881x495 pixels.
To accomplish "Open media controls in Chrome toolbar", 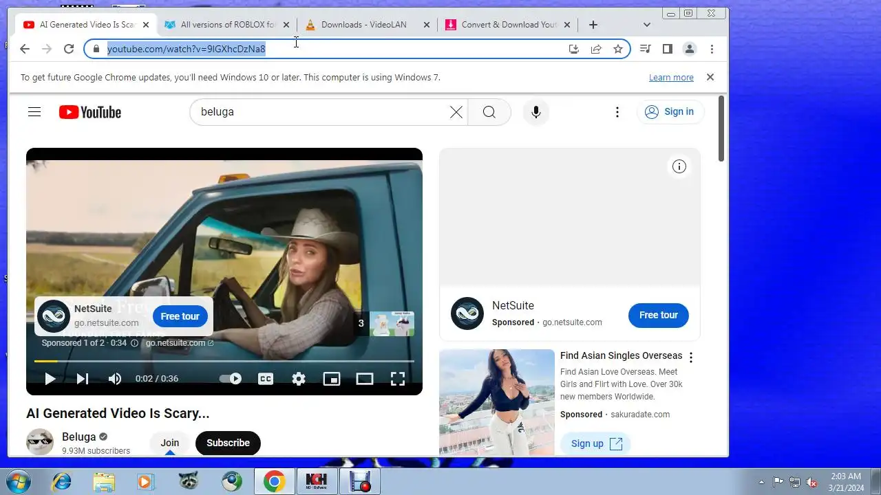I will (645, 49).
